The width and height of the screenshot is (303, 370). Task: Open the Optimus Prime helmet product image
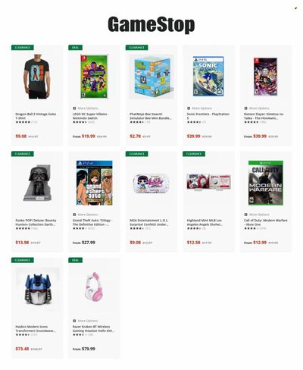click(38, 290)
